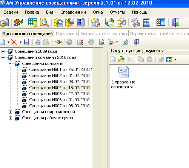The width and height of the screenshot is (189, 168).
Task: Open the magnifier search icon in main toolbar
Action: click(x=44, y=22)
